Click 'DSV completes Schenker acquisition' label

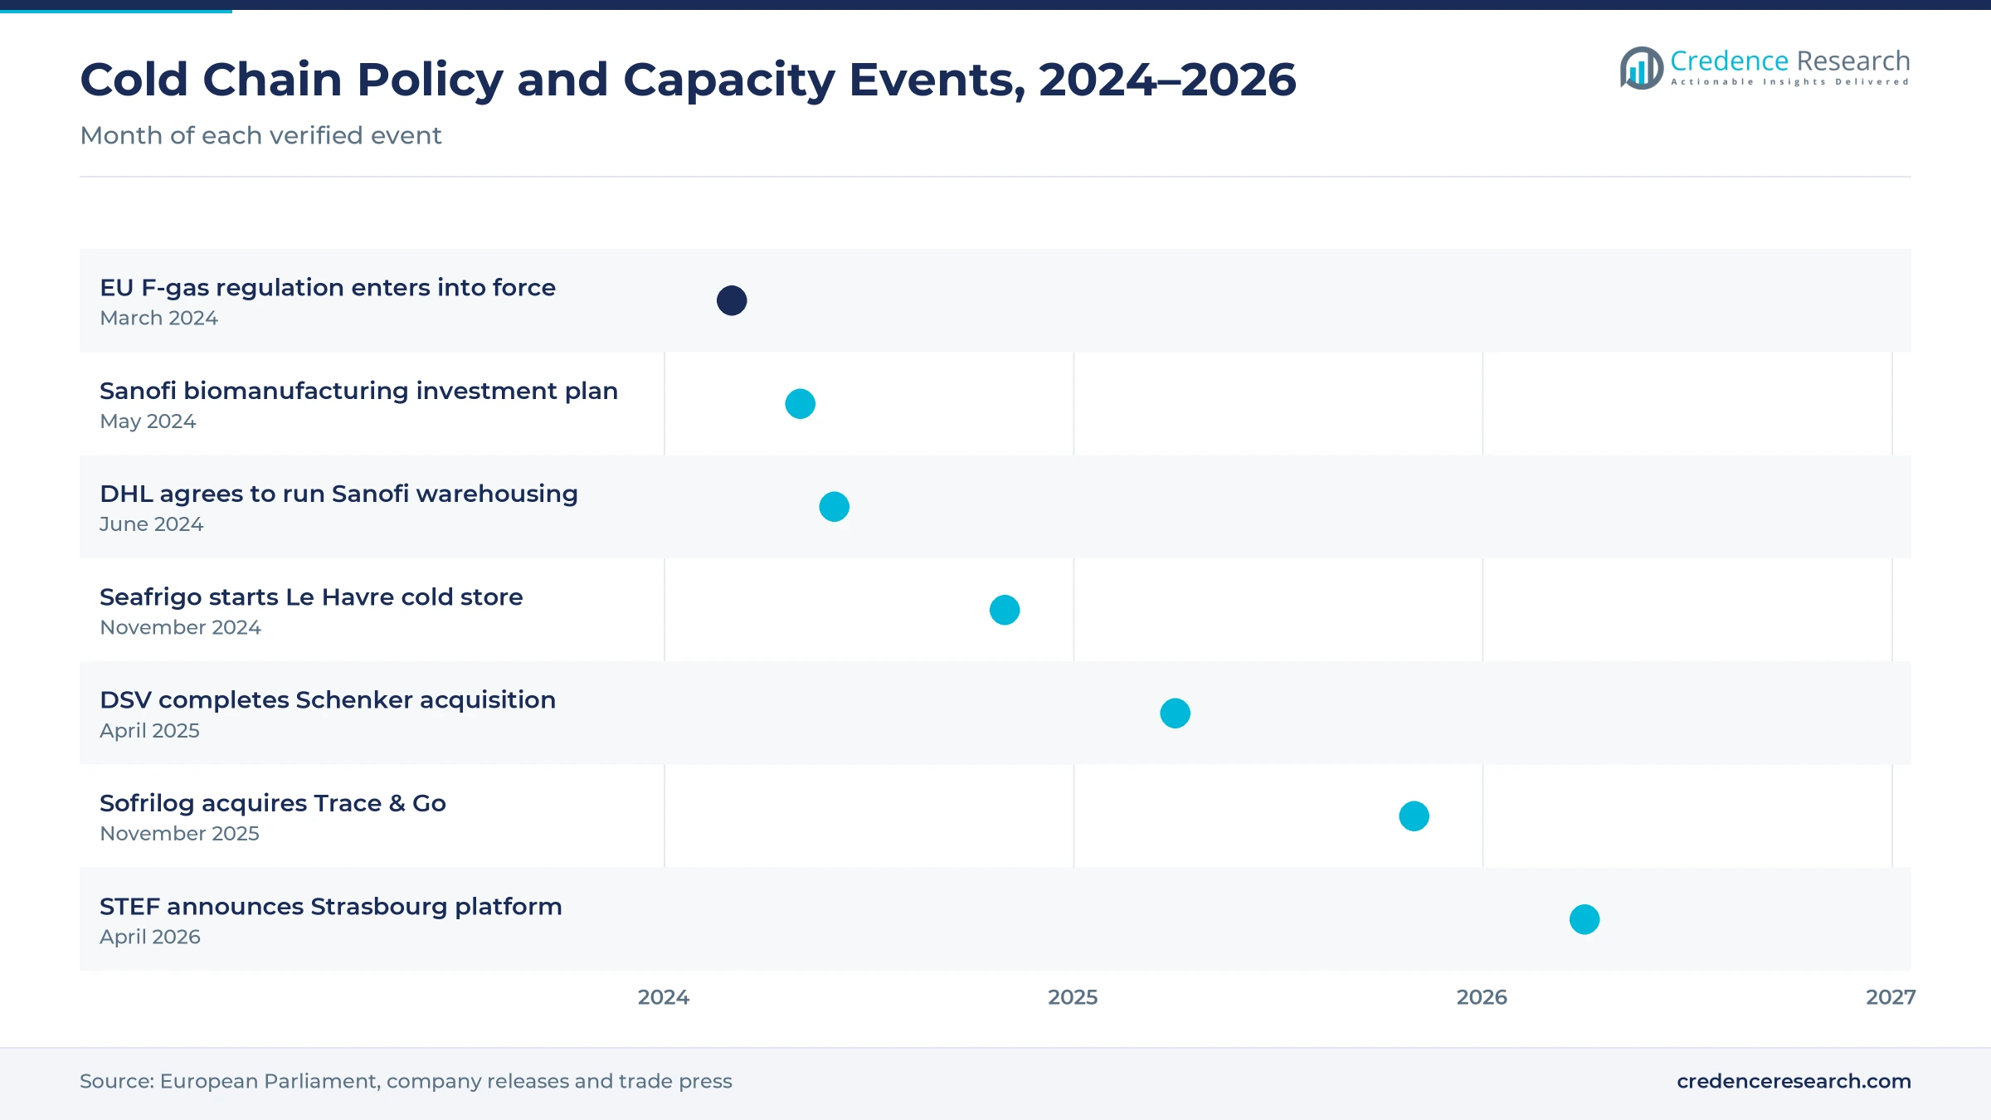[328, 700]
